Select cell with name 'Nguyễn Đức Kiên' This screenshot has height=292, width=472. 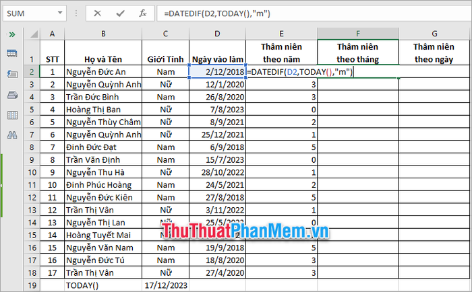103,197
